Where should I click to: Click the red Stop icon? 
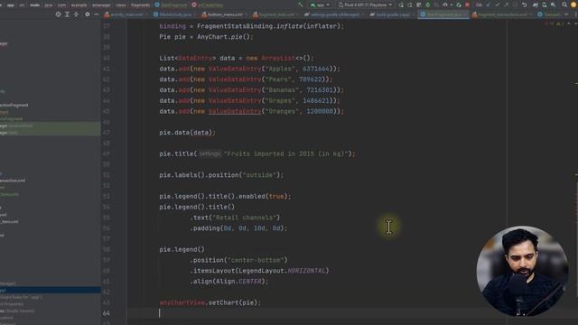click(467, 5)
